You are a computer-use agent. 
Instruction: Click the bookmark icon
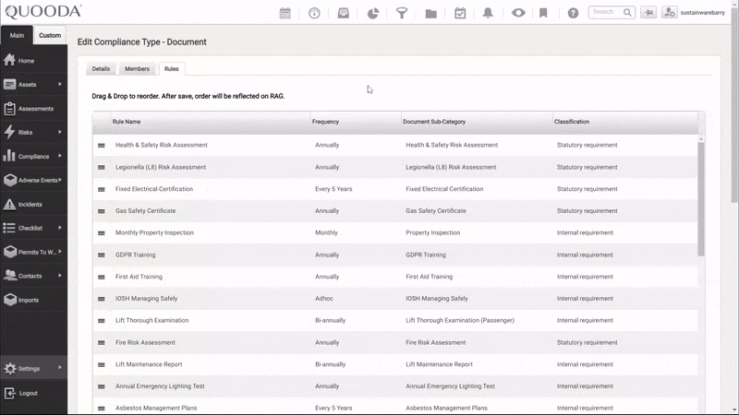point(543,13)
